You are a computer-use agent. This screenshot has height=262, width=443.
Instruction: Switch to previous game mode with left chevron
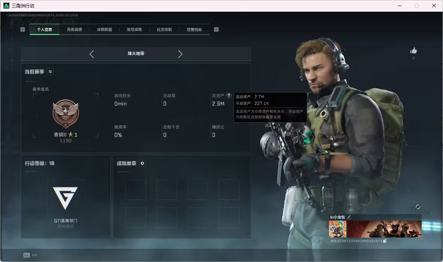coord(91,54)
